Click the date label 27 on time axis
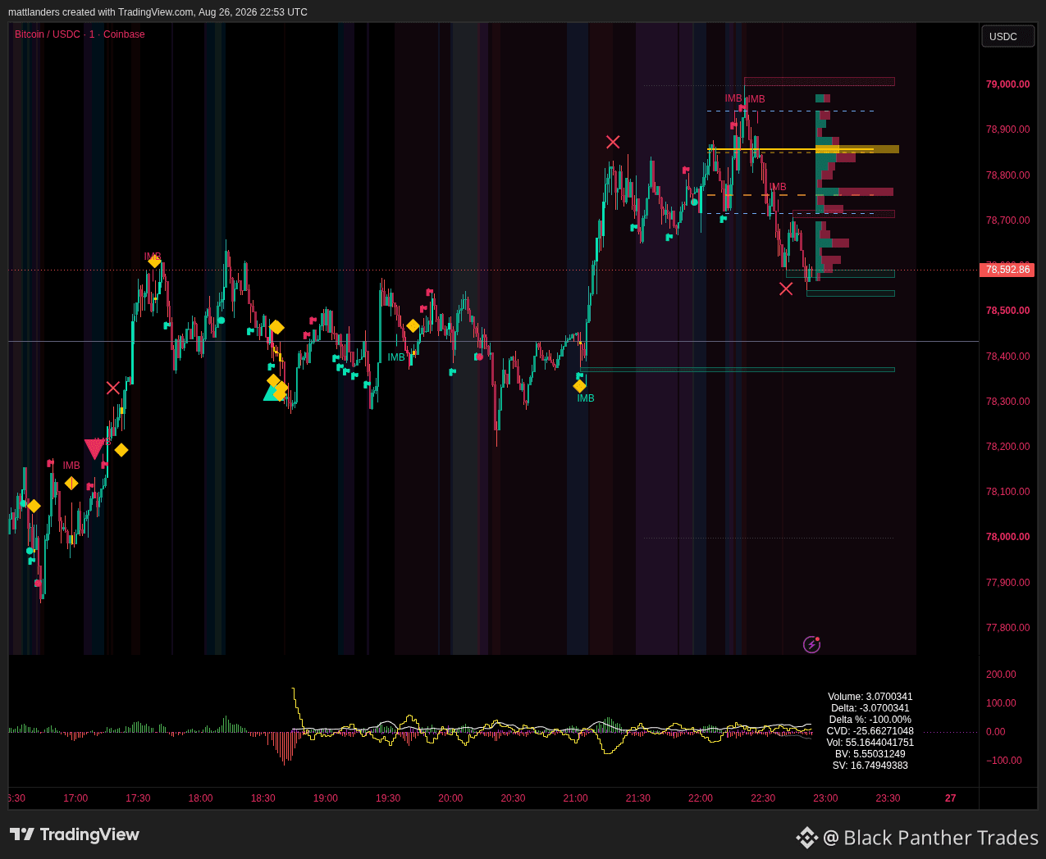 pos(951,798)
